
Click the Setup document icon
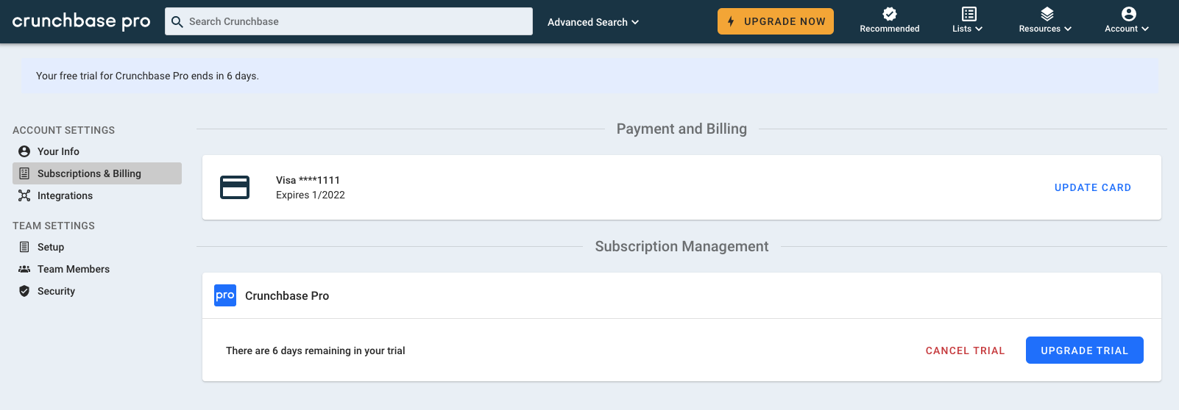[x=24, y=247]
